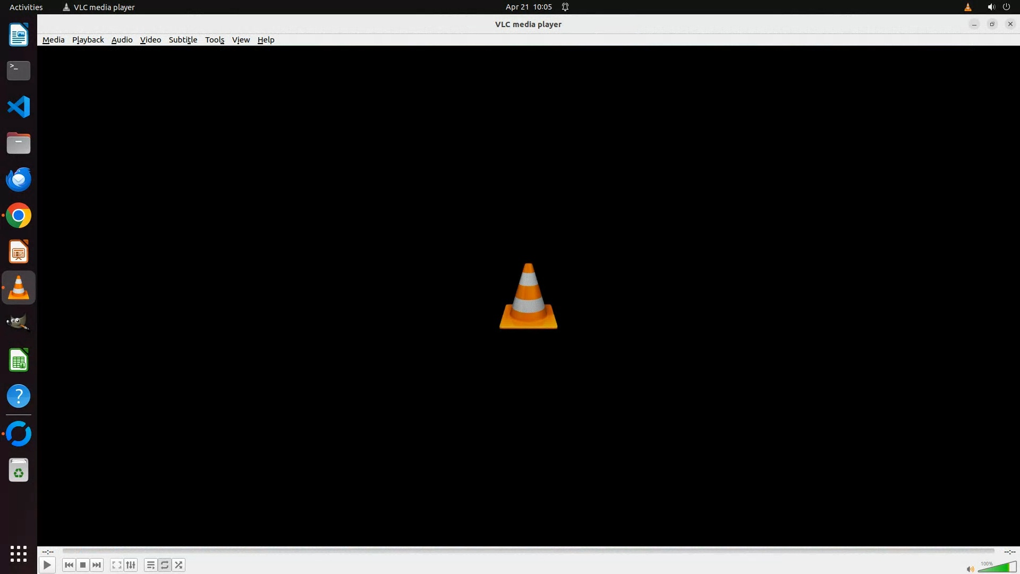Image resolution: width=1020 pixels, height=574 pixels.
Task: Expand the Audio menu
Action: (122, 40)
